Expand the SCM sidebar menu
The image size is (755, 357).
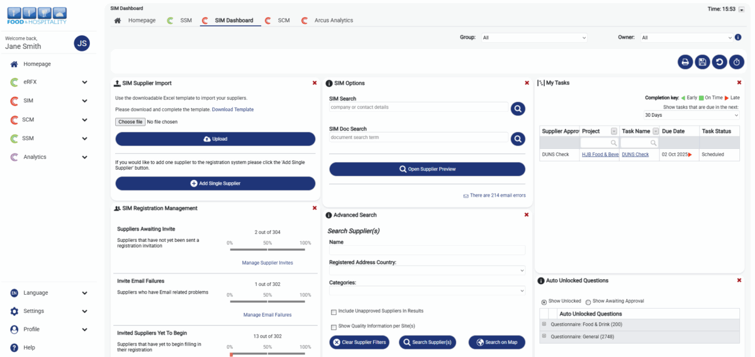[84, 119]
